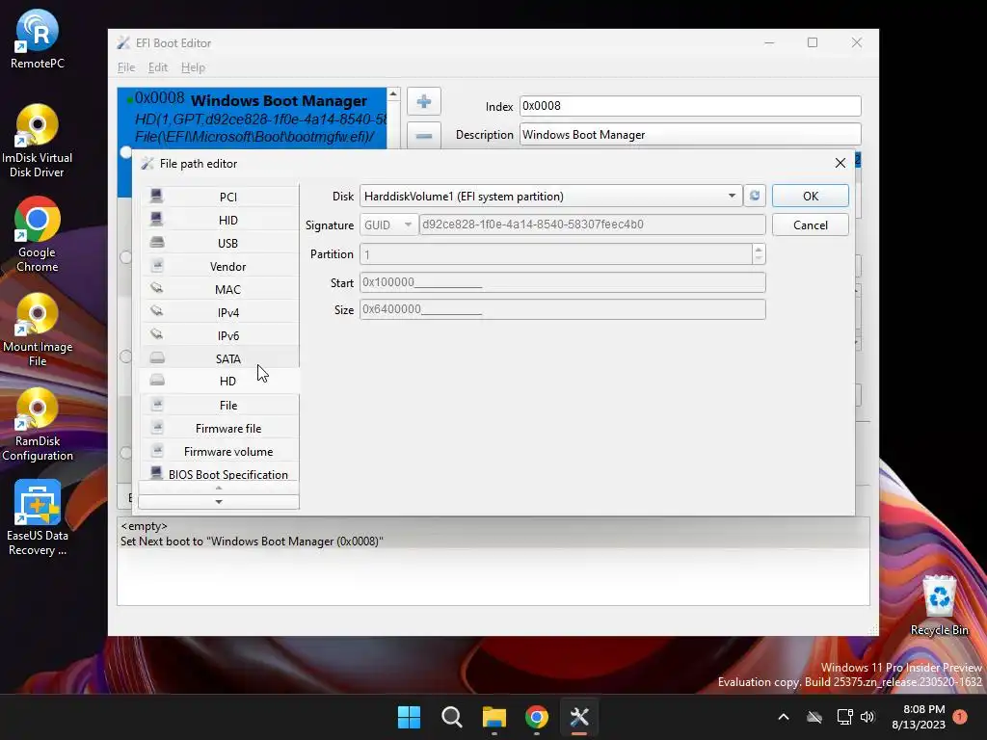Image resolution: width=987 pixels, height=740 pixels.
Task: Open ImDisk Virtual Disk Driver shortcut
Action: pos(38,141)
